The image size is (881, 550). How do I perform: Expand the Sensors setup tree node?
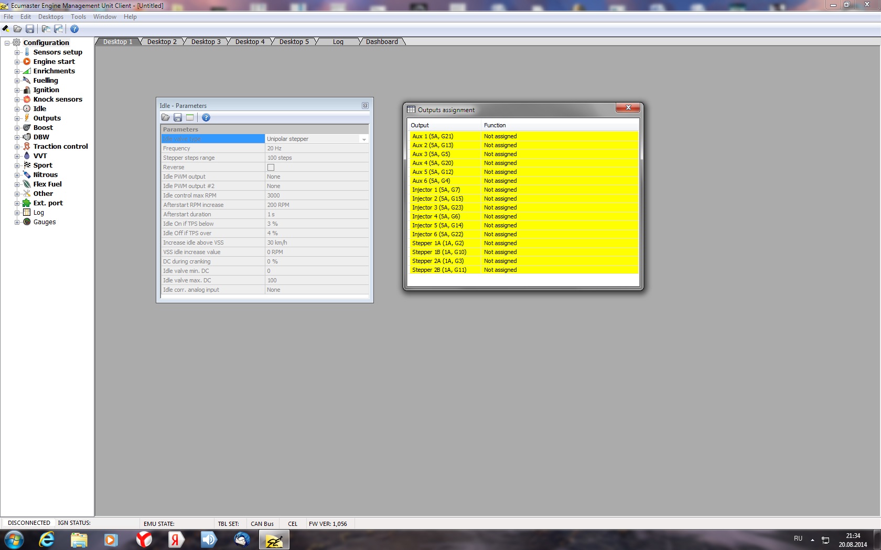(17, 52)
